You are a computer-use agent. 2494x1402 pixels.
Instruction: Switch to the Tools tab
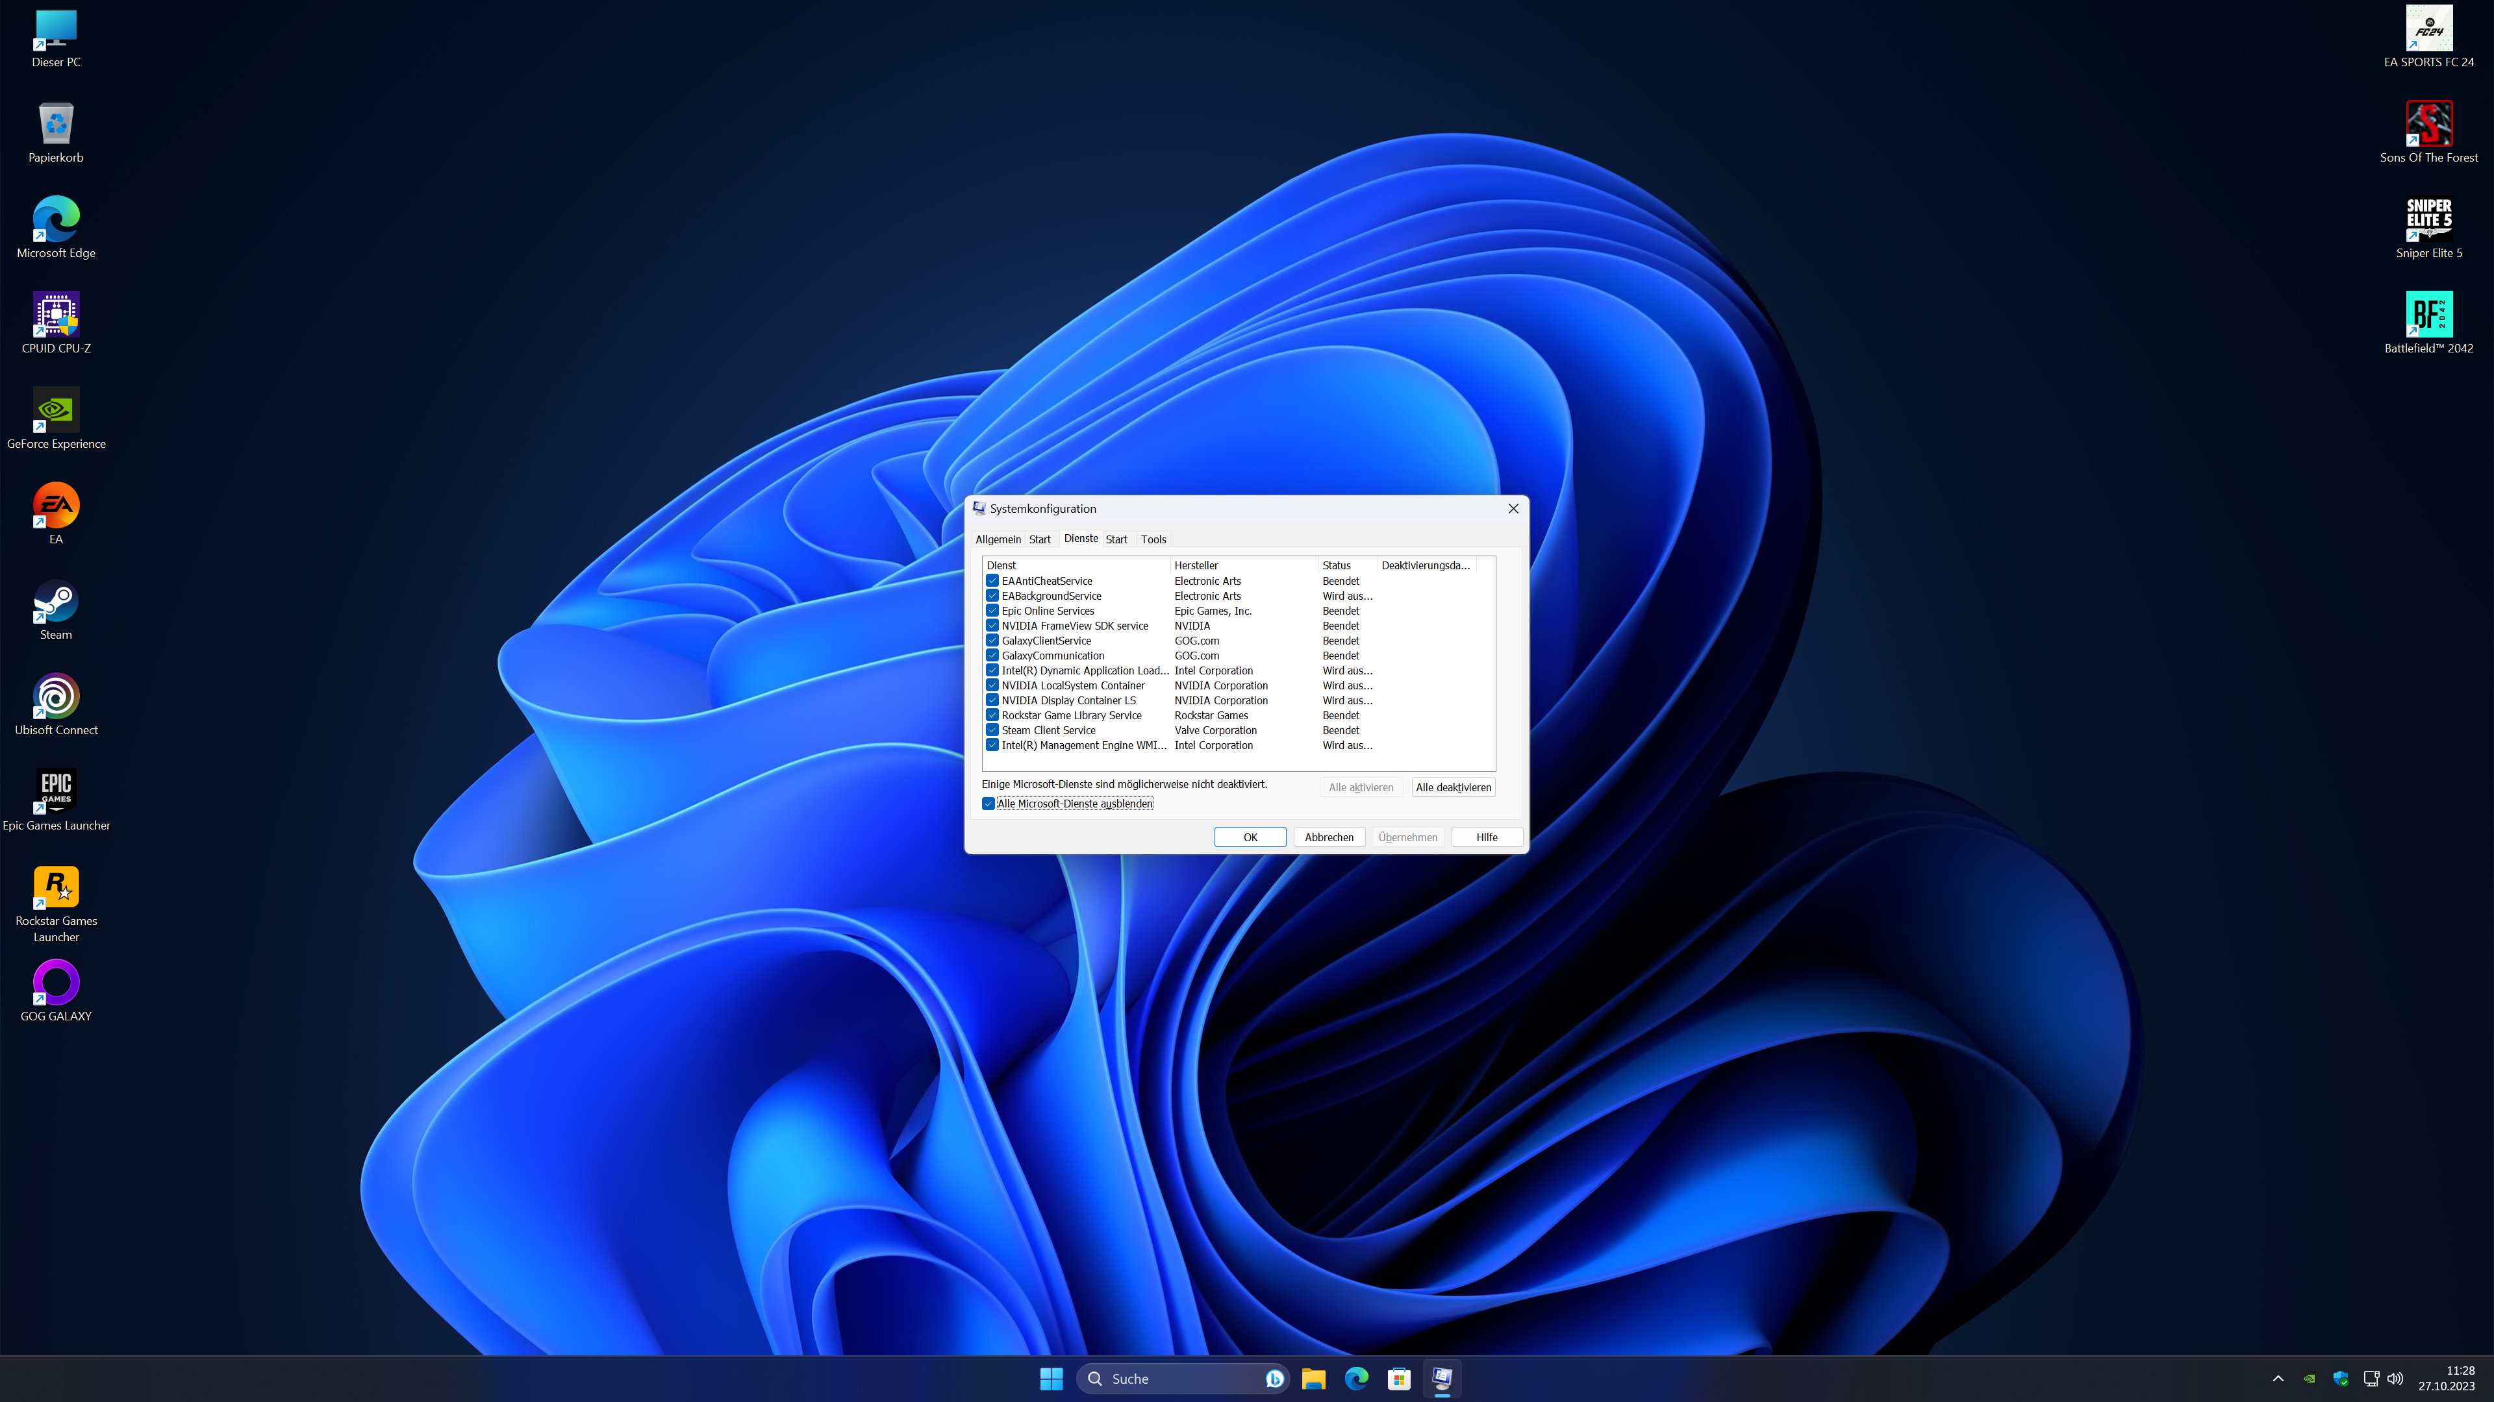pos(1153,539)
